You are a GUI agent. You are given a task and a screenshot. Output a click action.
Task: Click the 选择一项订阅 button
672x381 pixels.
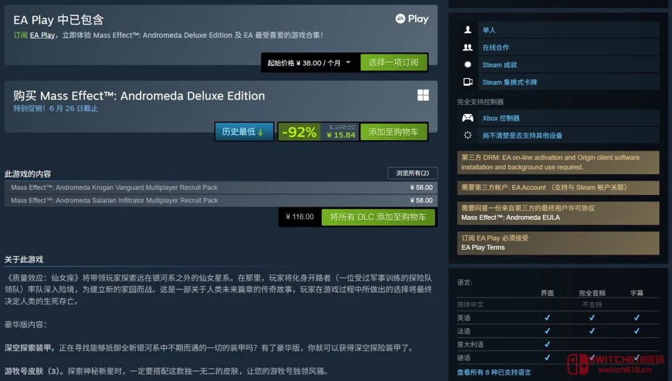tap(393, 63)
